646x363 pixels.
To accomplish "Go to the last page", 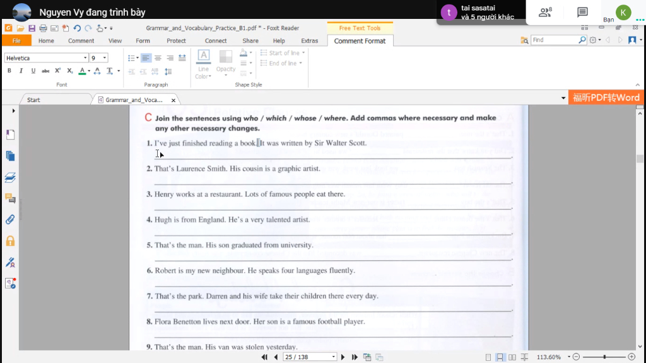I will pyautogui.click(x=355, y=357).
